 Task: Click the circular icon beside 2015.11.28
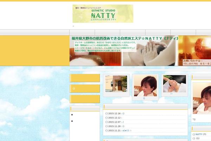(x=107, y=126)
